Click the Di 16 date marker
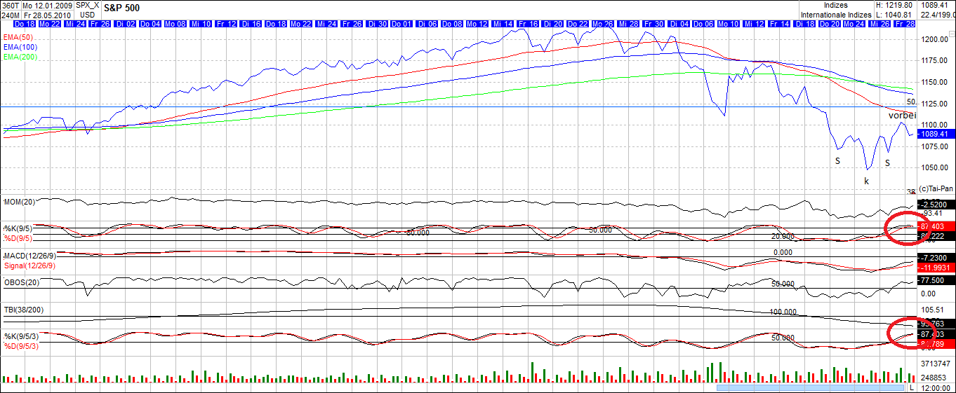This screenshot has width=956, height=393. pyautogui.click(x=251, y=24)
